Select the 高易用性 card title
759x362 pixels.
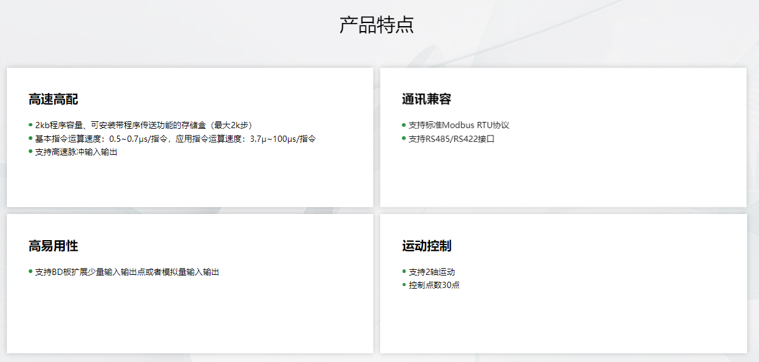click(53, 246)
